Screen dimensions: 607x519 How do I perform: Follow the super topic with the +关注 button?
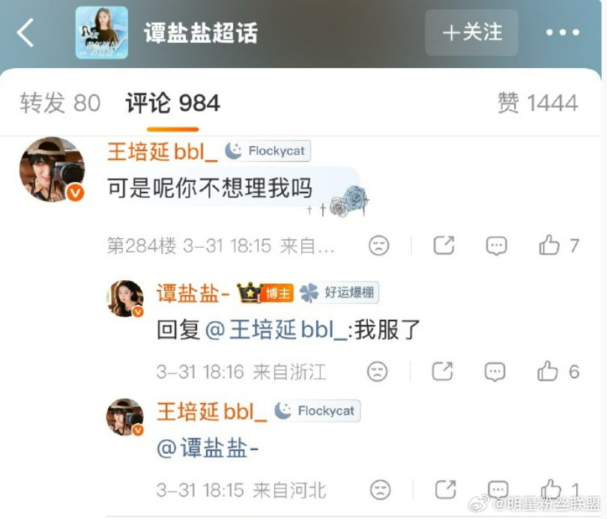click(472, 32)
